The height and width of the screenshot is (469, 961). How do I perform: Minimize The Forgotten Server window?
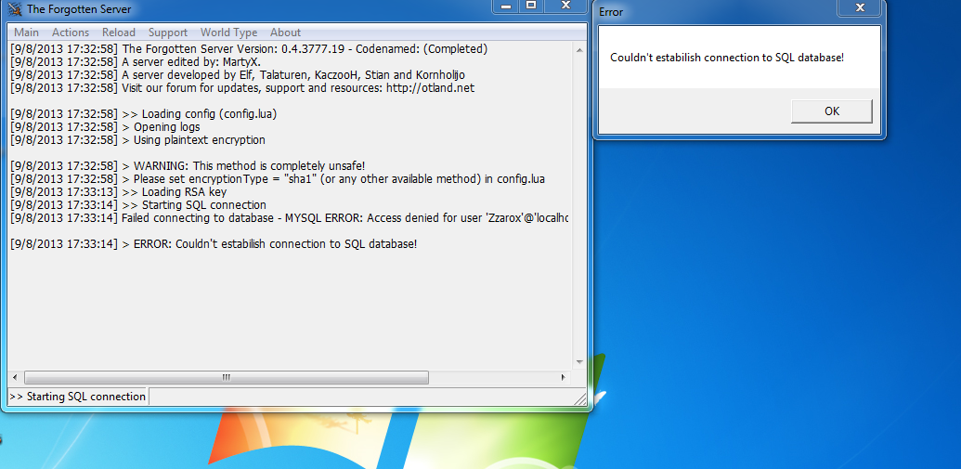point(506,6)
